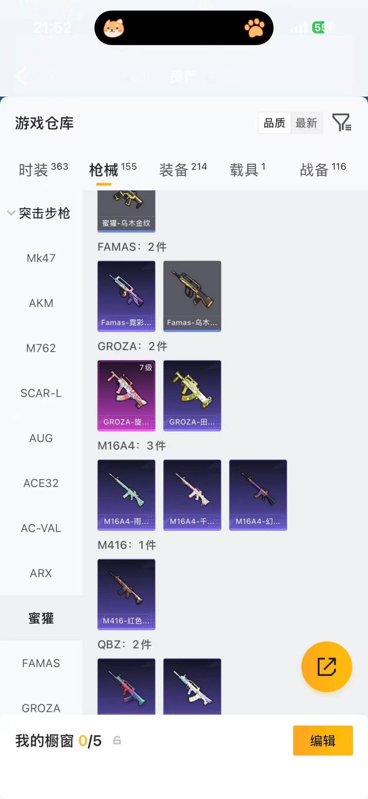Select AKM in the weapon sidebar
Screen dimensions: 368x799
pos(41,303)
